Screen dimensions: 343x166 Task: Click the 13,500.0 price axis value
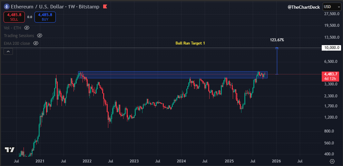(x=331, y=37)
